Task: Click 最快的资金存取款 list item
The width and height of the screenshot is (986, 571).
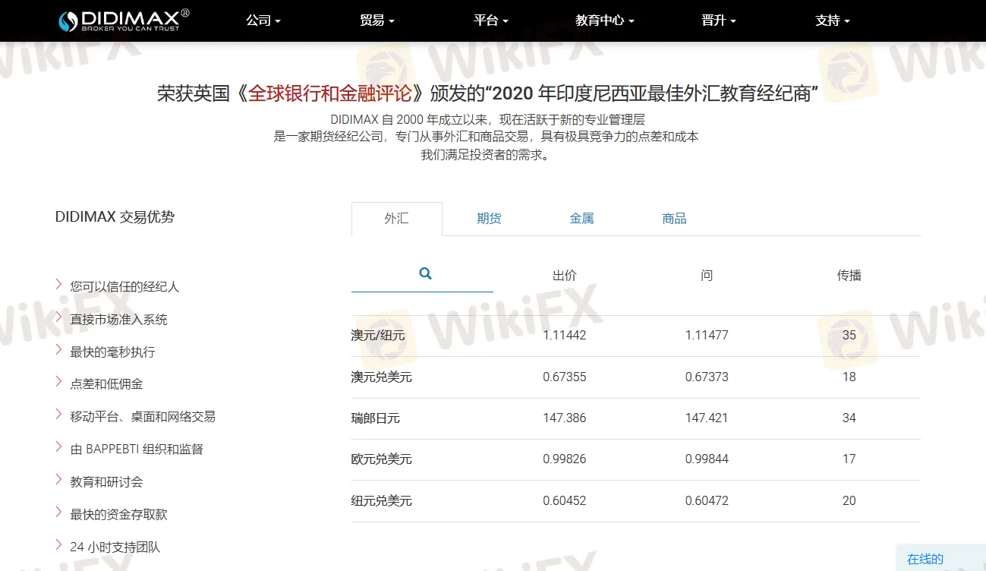Action: point(118,515)
